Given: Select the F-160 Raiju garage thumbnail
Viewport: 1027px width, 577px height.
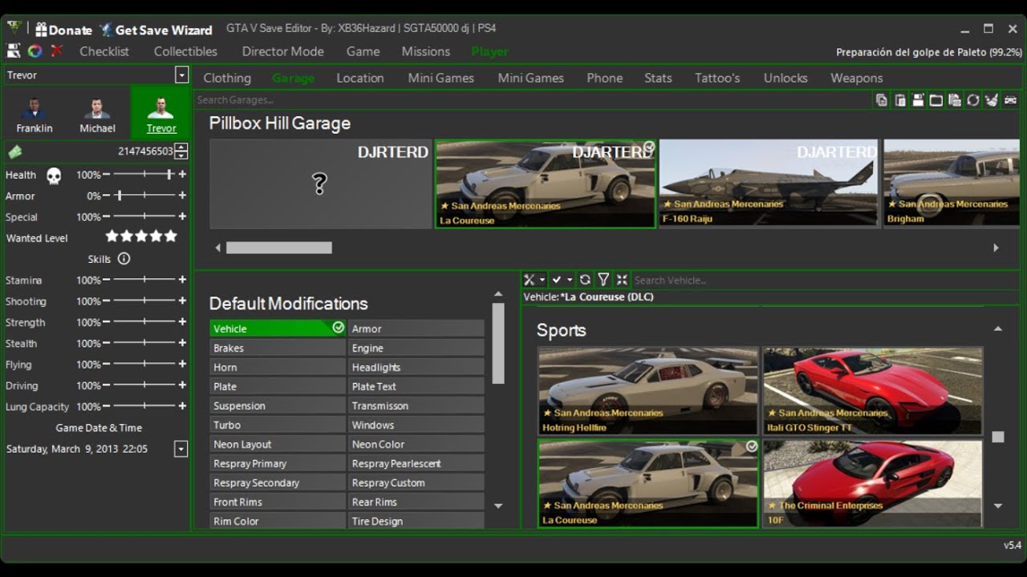Looking at the screenshot, I should (x=769, y=184).
